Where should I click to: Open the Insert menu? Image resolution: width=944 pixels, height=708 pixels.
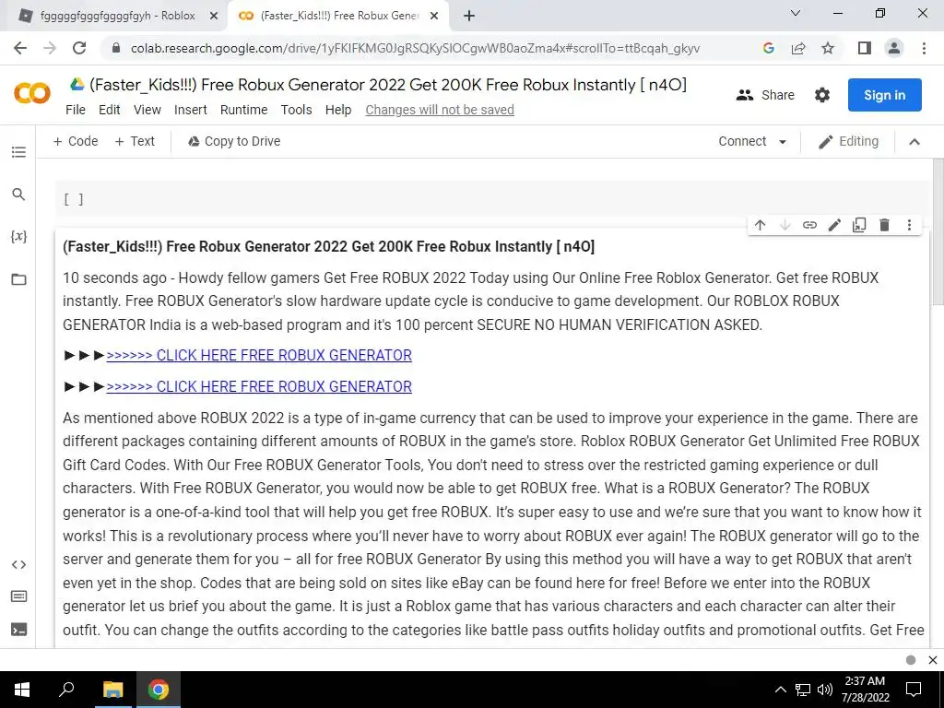pyautogui.click(x=191, y=110)
